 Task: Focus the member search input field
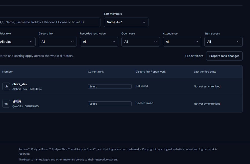(x=50, y=22)
